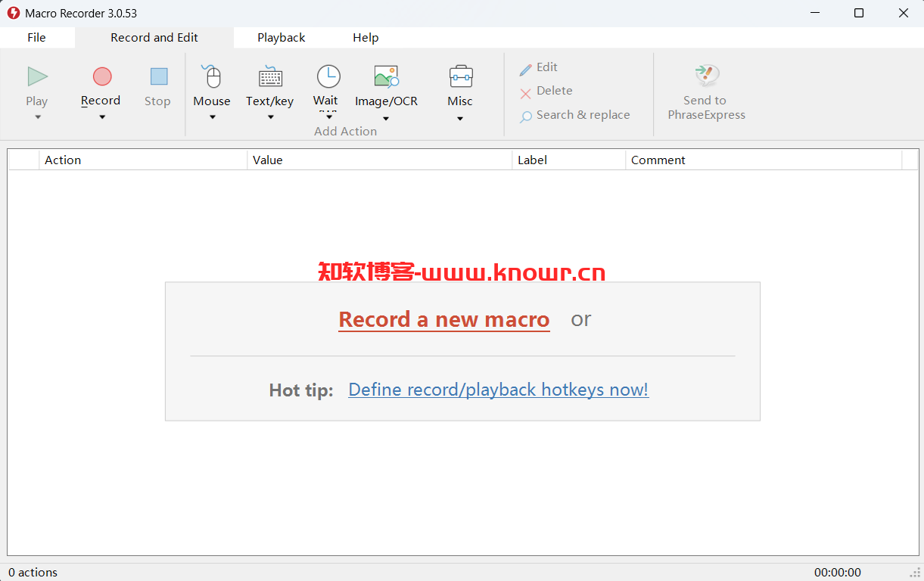924x581 pixels.
Task: Expand the Record dropdown arrow
Action: click(x=102, y=117)
